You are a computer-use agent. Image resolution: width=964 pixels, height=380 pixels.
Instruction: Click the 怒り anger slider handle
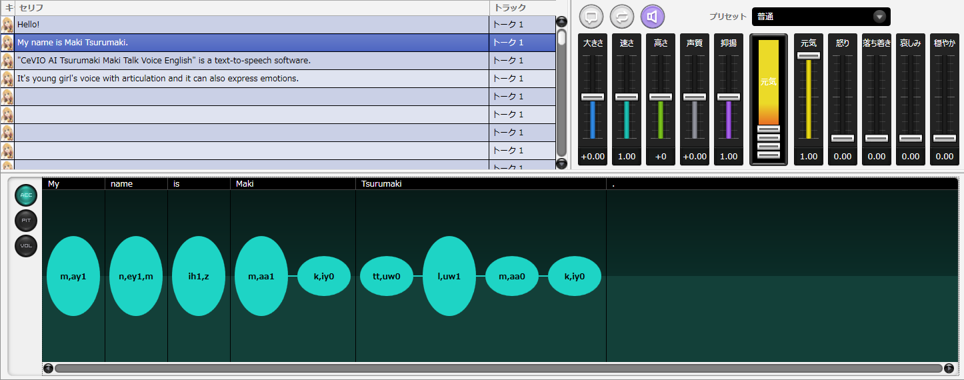point(843,138)
